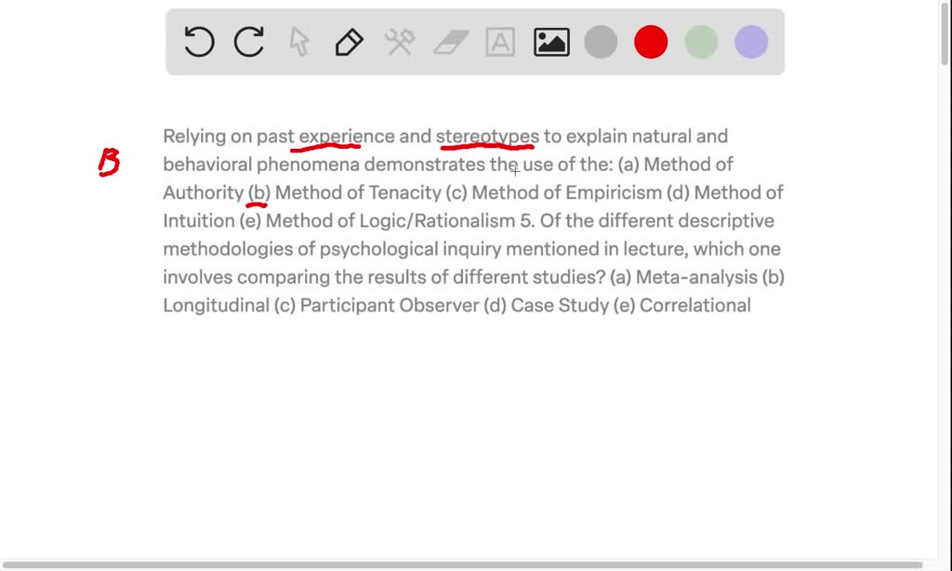The height and width of the screenshot is (571, 952).
Task: Select the gray color swatch
Action: (x=600, y=41)
